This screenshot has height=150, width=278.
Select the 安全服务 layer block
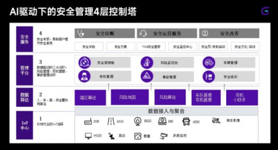25,39
